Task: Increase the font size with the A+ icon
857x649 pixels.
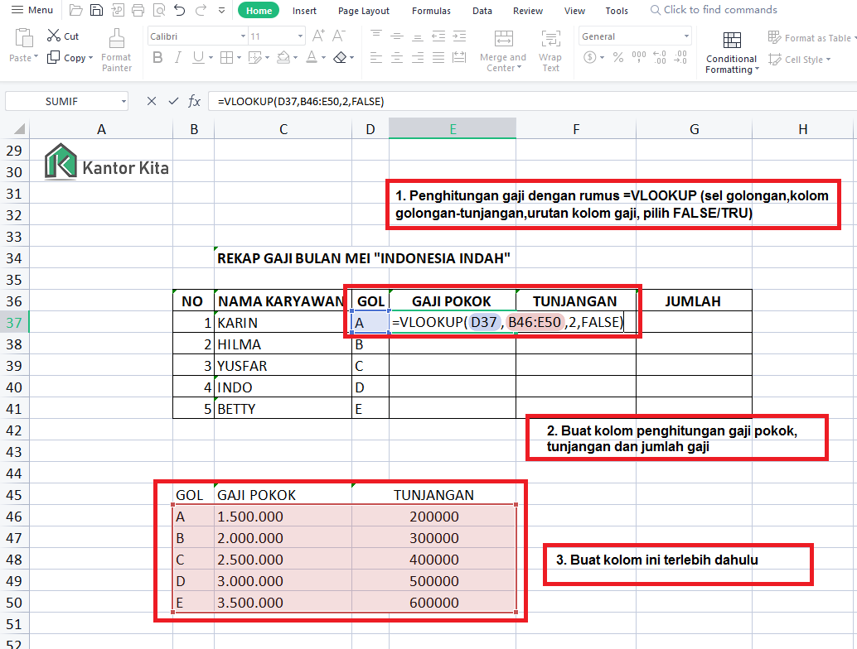Action: 318,36
